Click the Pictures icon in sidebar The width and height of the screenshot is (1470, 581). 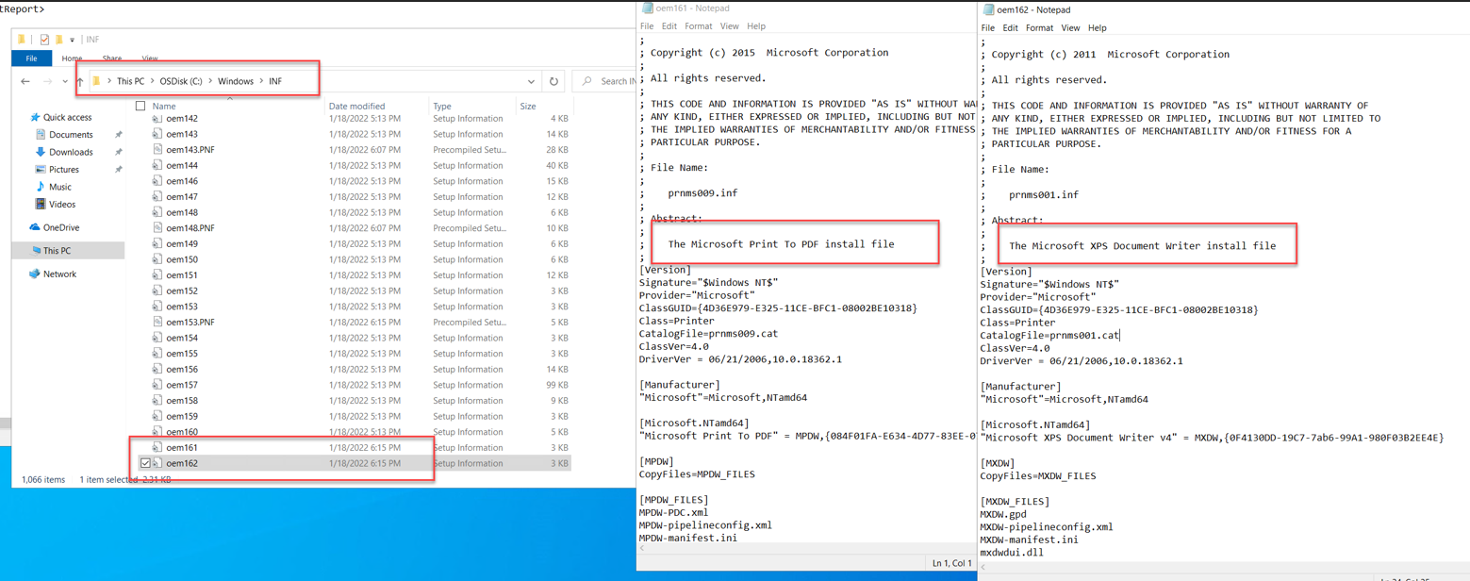[x=41, y=169]
